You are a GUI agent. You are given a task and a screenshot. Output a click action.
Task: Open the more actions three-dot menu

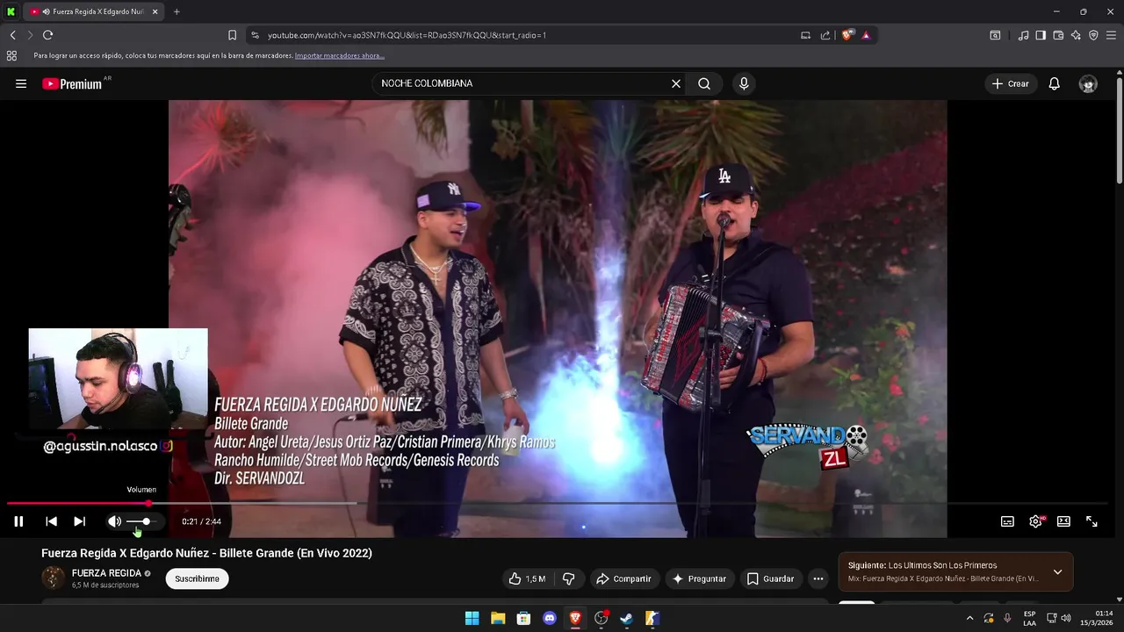click(818, 578)
